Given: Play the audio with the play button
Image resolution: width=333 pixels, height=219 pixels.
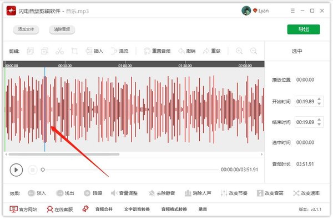Looking at the screenshot, I should click(x=16, y=170).
